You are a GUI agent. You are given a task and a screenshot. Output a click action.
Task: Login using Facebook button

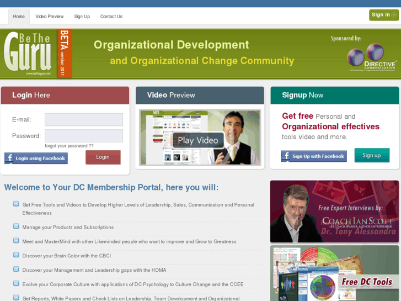[x=36, y=159]
